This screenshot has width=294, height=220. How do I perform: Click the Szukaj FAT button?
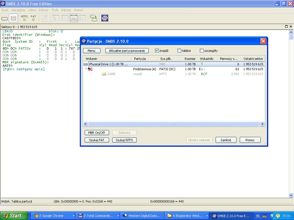97,140
